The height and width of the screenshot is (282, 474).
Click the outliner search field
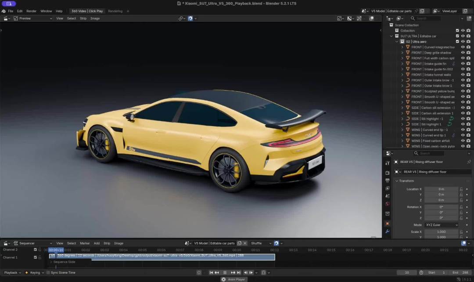pyautogui.click(x=426, y=18)
